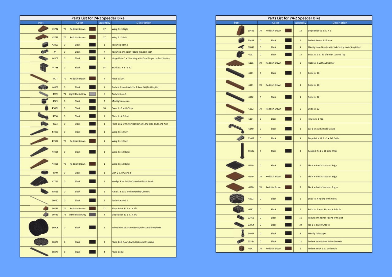Click the black Tile 4 x 4 part image
392x277 pixels.
click(x=235, y=165)
